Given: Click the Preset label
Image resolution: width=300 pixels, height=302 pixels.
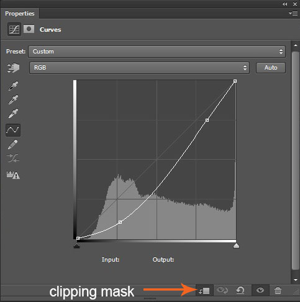Looking at the screenshot, I should tap(16, 52).
